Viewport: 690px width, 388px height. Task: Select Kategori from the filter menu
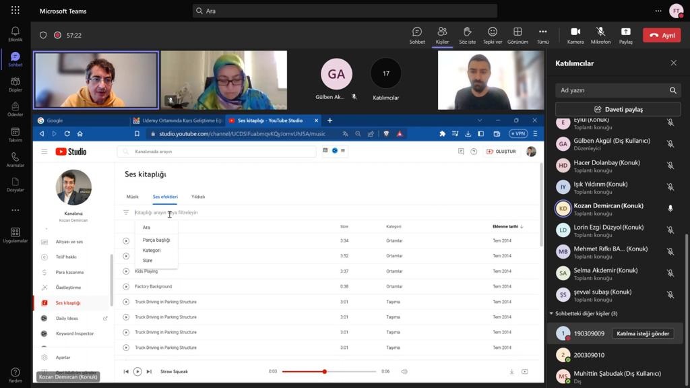(x=152, y=250)
